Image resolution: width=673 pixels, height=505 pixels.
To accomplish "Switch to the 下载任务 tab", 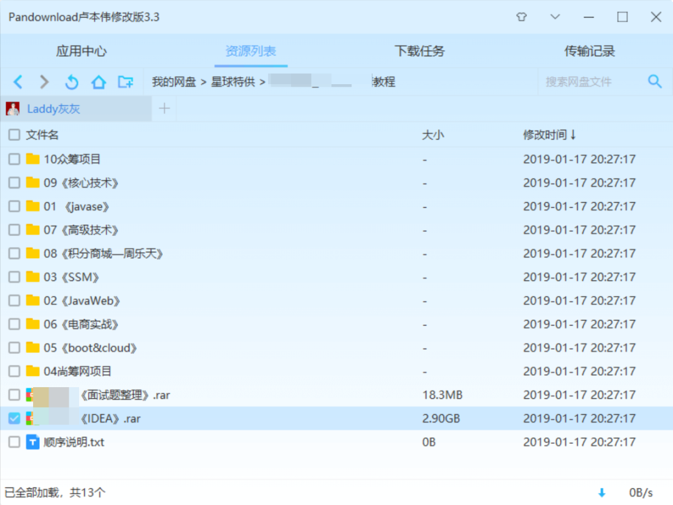I will pyautogui.click(x=420, y=51).
